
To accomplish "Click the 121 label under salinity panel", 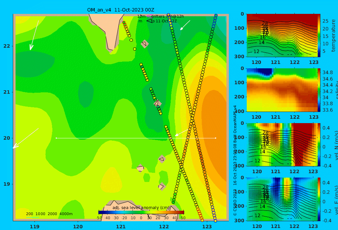I will point(276,117).
